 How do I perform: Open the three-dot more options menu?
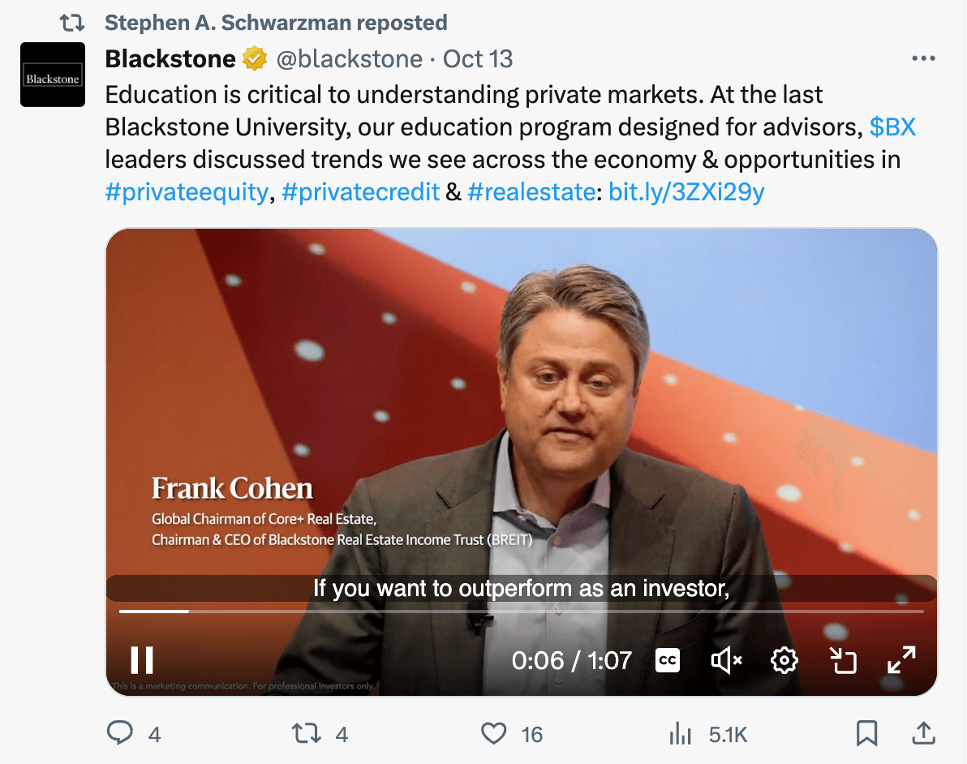pos(924,59)
